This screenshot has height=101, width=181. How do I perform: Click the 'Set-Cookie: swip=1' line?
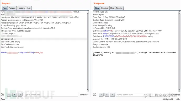tap(126, 34)
